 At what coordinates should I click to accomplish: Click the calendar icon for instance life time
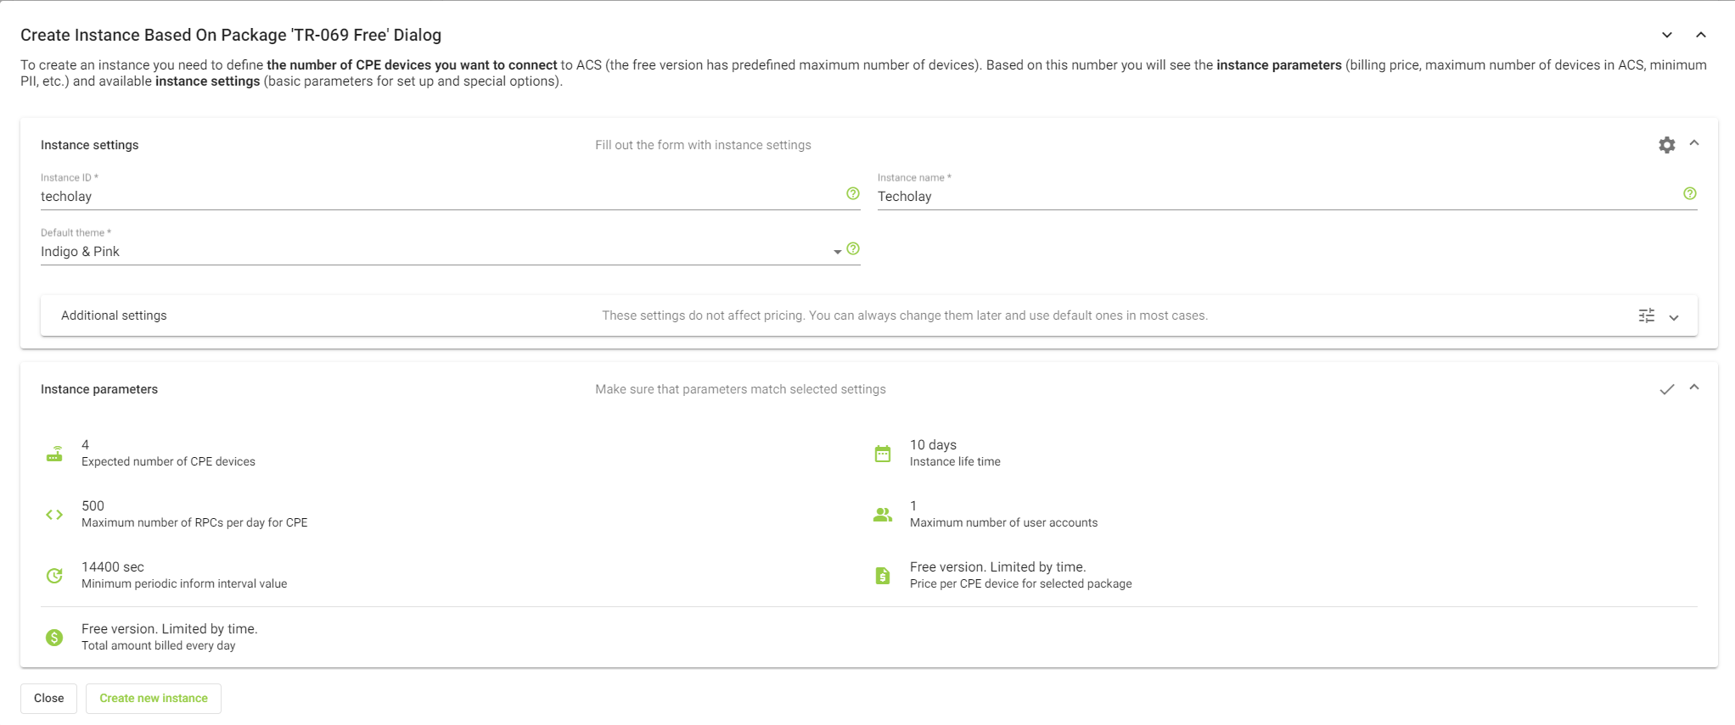tap(883, 454)
